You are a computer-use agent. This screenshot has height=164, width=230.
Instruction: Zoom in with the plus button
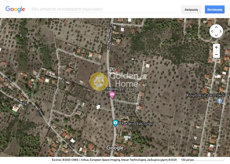(x=216, y=47)
